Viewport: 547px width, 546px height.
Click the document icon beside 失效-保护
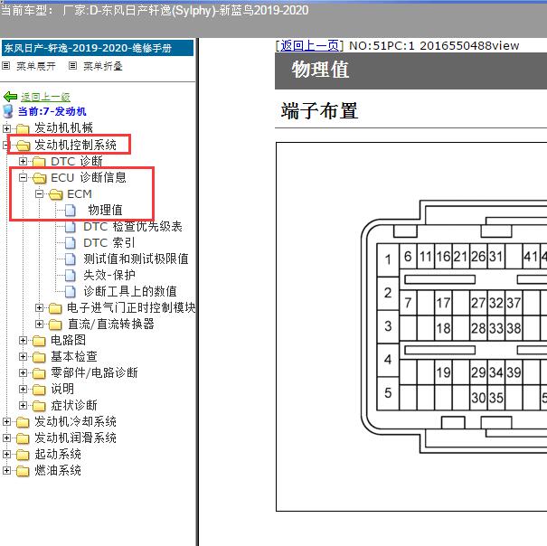tap(71, 276)
